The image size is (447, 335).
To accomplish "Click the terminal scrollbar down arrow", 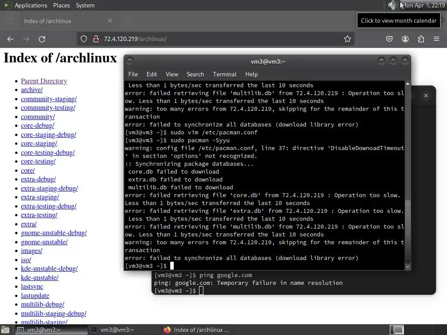I will coord(408,267).
